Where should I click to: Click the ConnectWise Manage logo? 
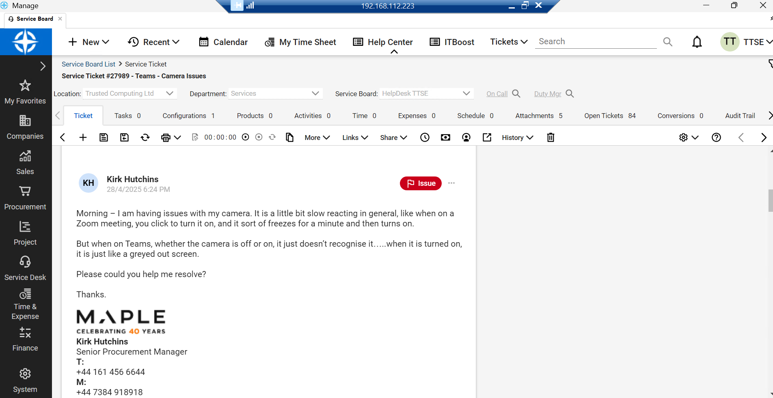pyautogui.click(x=26, y=41)
